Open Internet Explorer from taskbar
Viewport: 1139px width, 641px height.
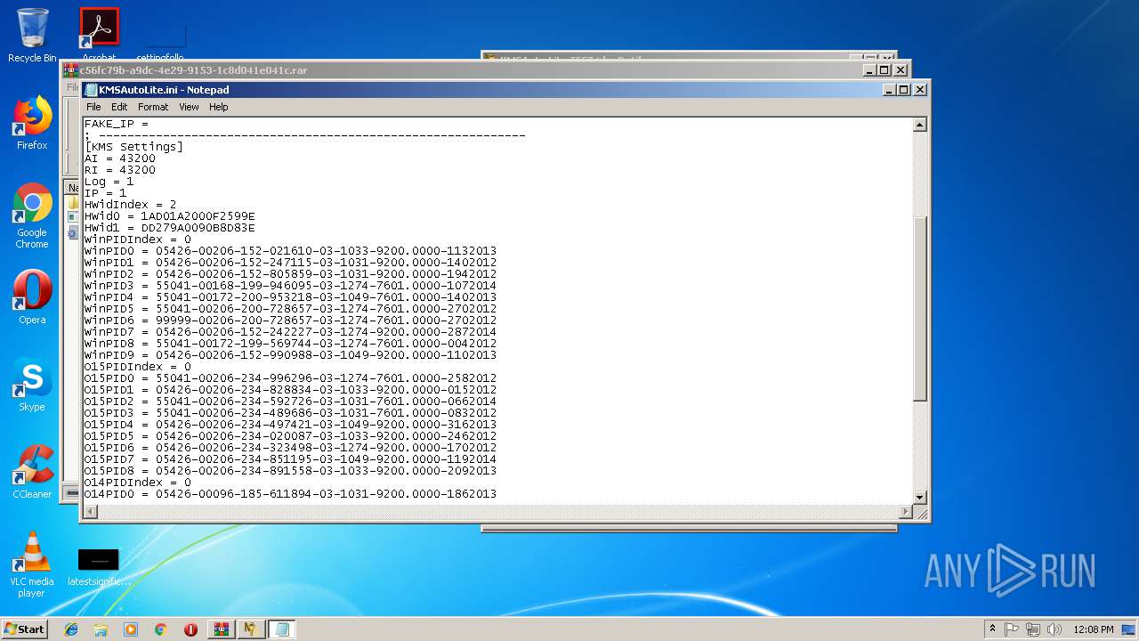pos(71,629)
